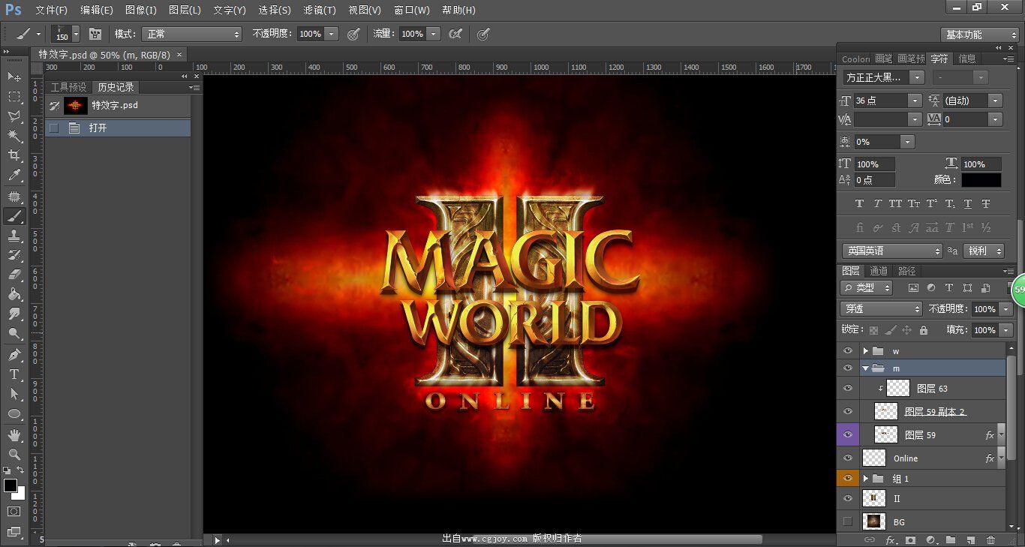The height and width of the screenshot is (547, 1025).
Task: Collapse the m layer group
Action: click(865, 368)
